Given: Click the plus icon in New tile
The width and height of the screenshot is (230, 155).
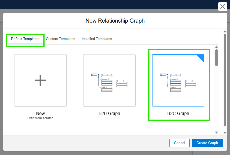Looking at the screenshot, I should point(40,80).
